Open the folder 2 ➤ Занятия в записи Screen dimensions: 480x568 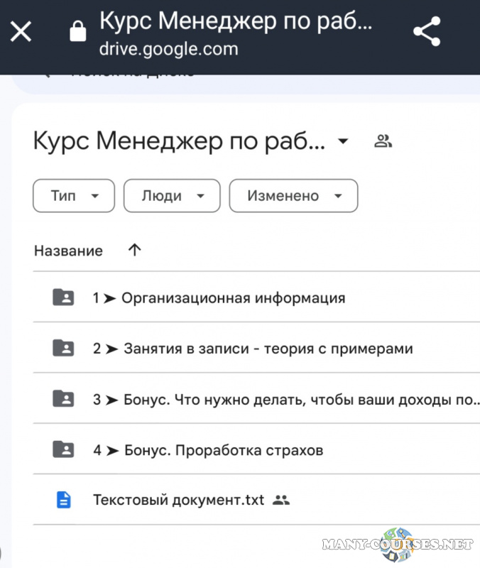tap(251, 348)
